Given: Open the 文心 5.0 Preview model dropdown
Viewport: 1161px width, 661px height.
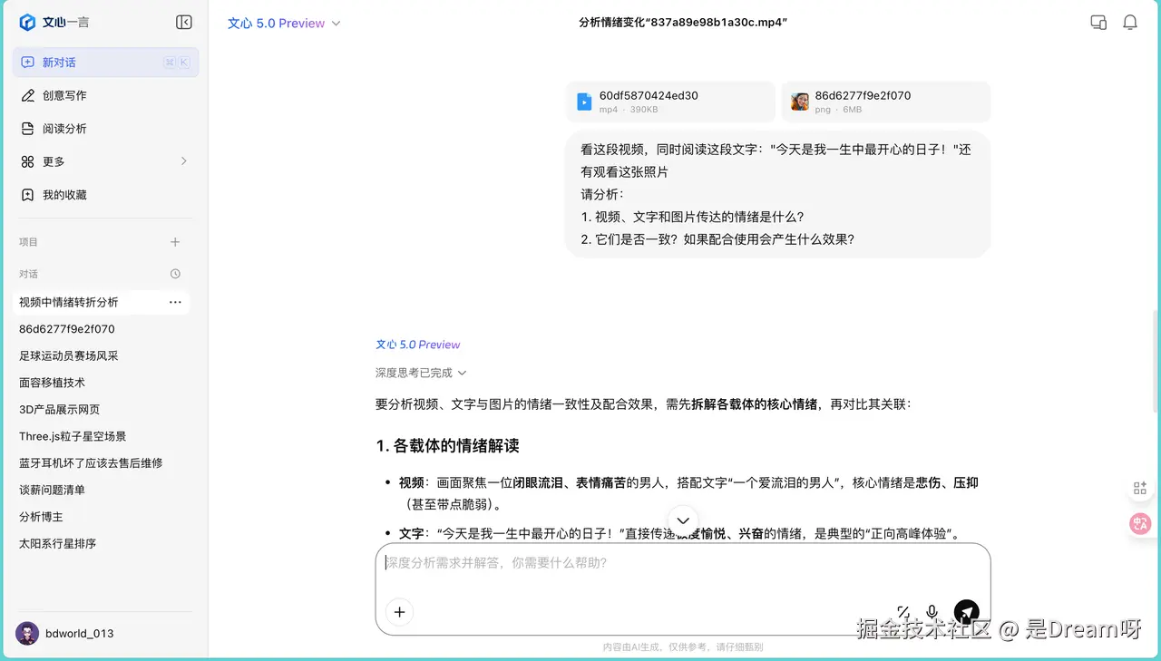Looking at the screenshot, I should [284, 24].
